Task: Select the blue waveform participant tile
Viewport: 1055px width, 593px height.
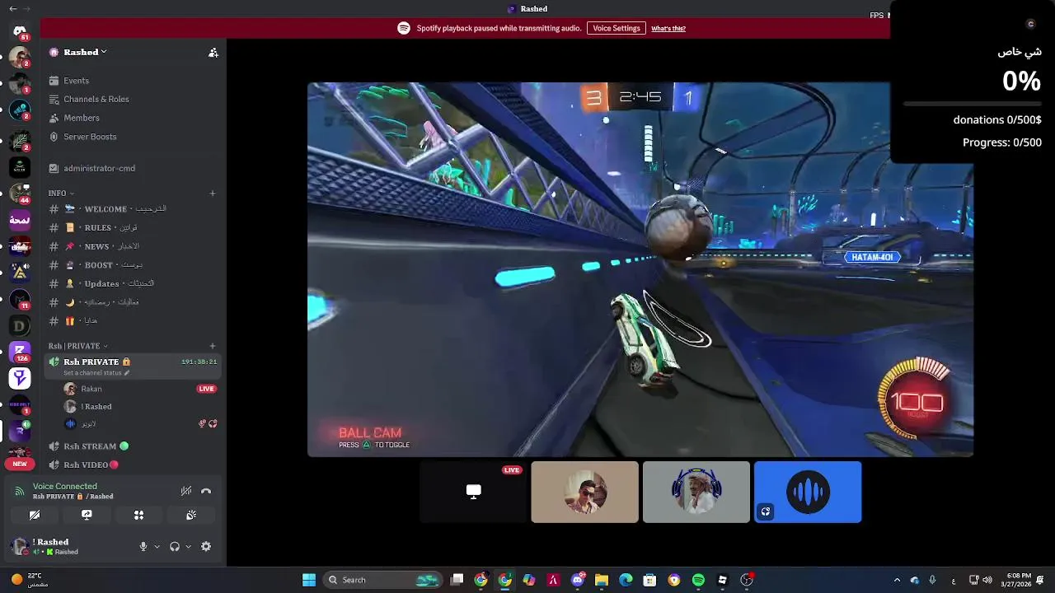Action: 808,492
